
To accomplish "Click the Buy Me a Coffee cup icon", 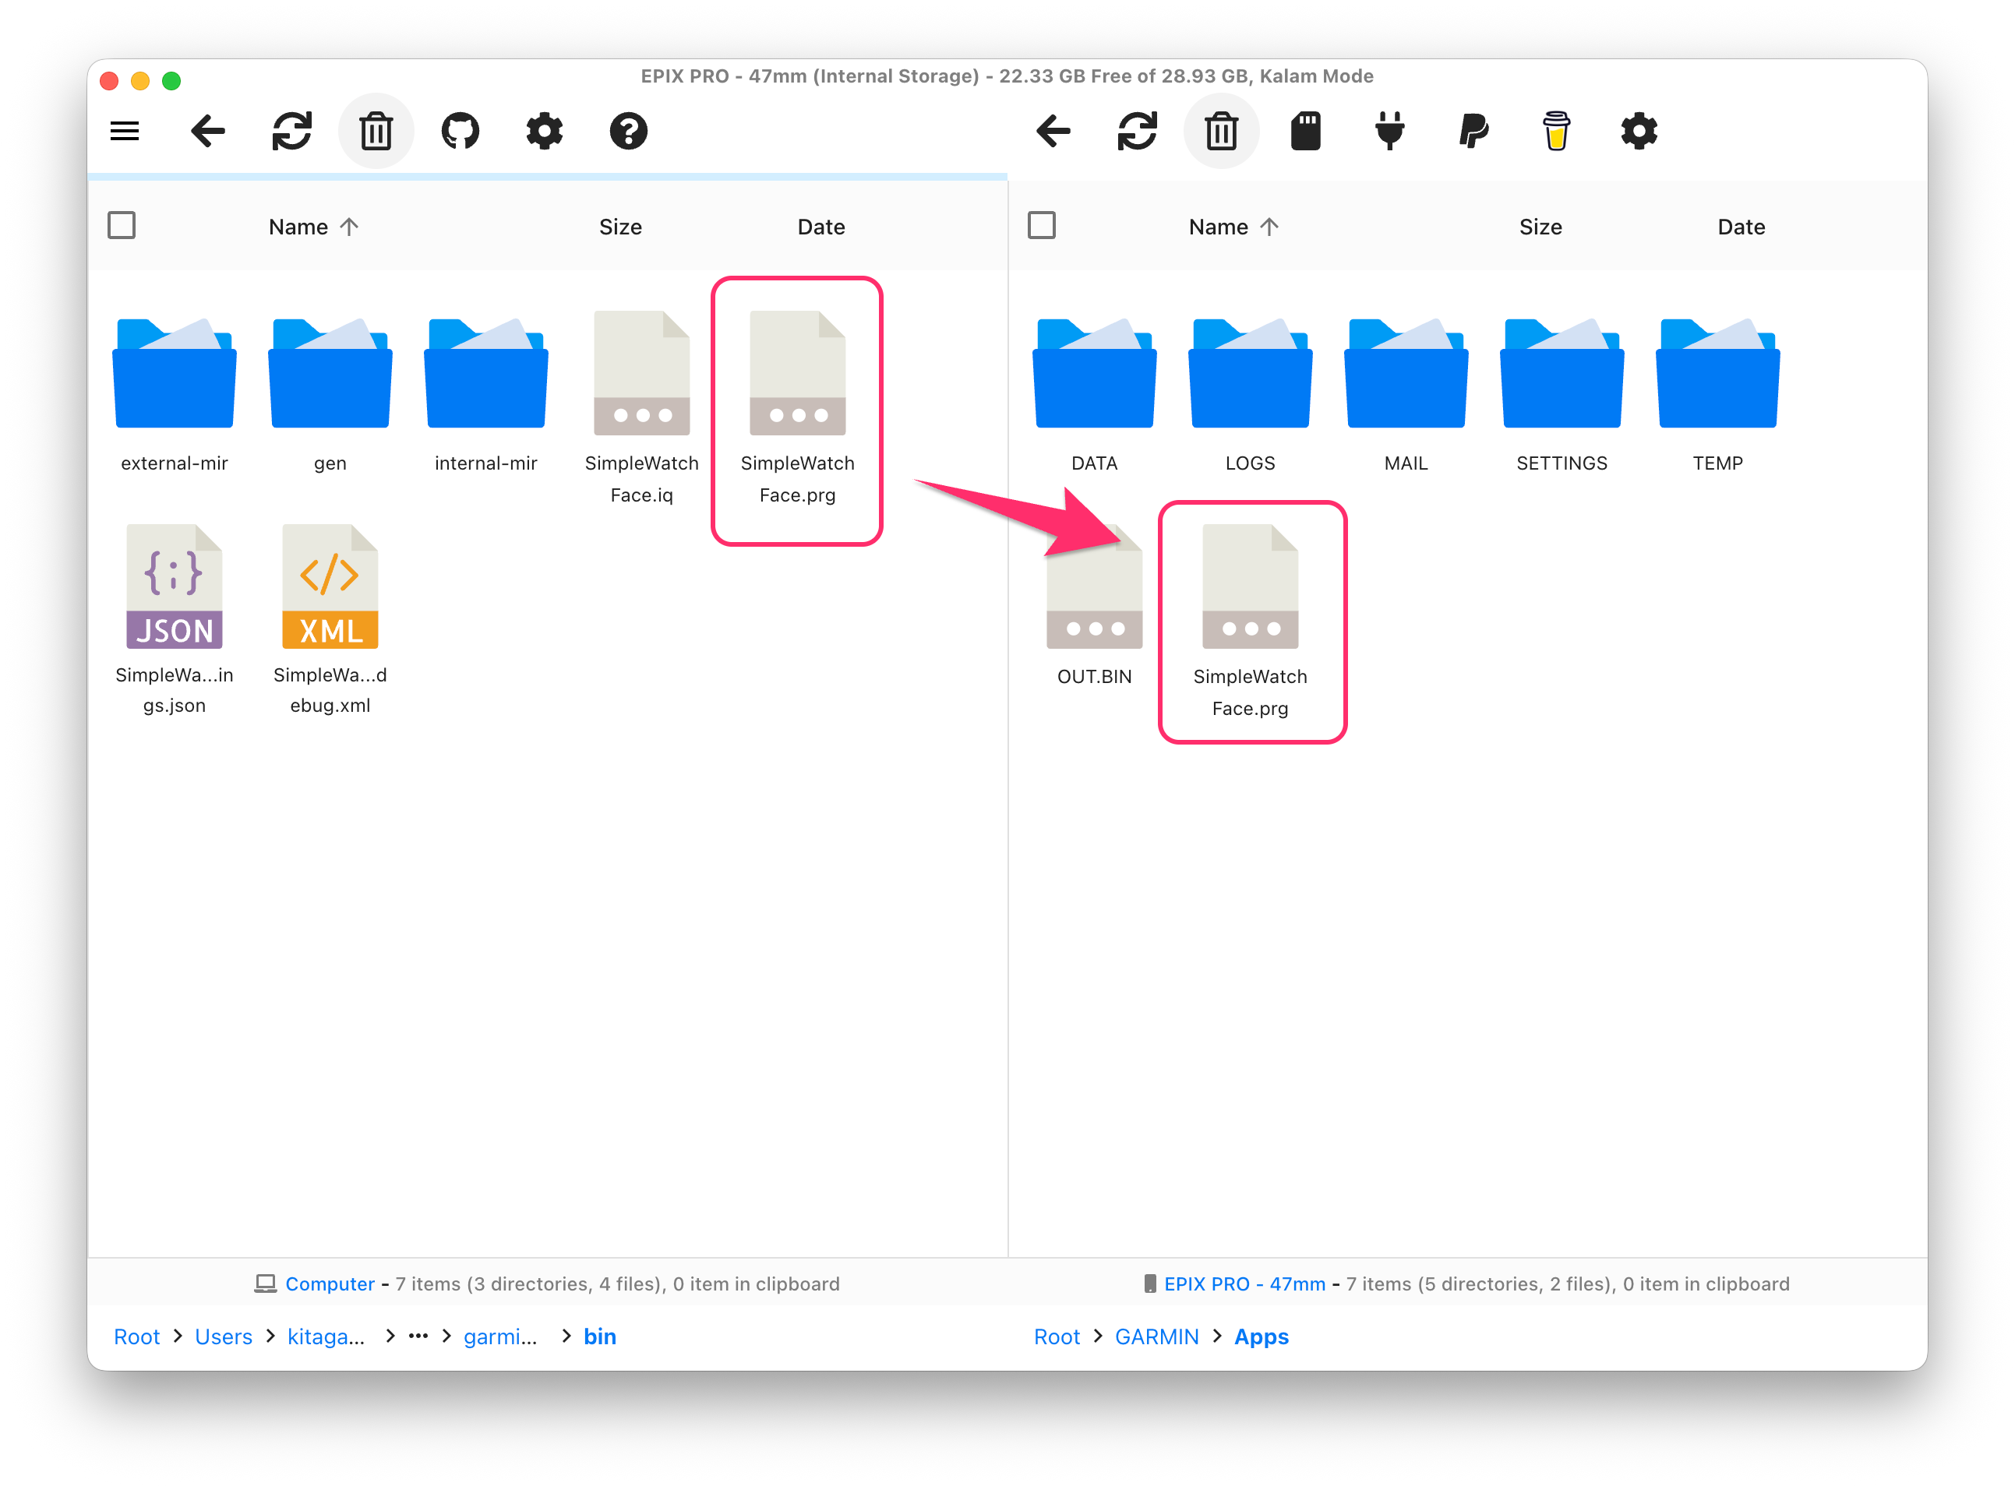I will (x=1556, y=132).
